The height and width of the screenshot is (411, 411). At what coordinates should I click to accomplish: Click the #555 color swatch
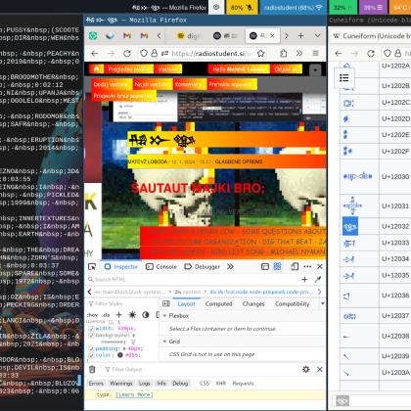tap(120, 355)
